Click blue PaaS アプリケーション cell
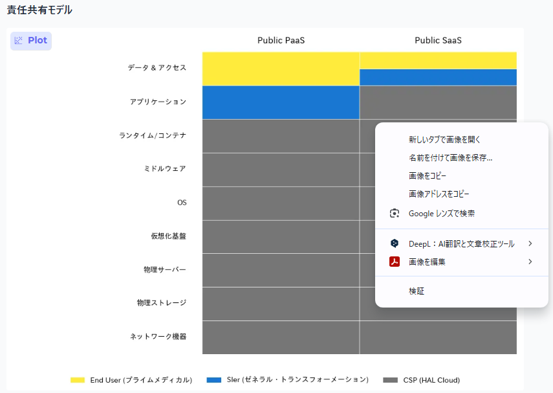The width and height of the screenshot is (553, 393). pos(281,102)
